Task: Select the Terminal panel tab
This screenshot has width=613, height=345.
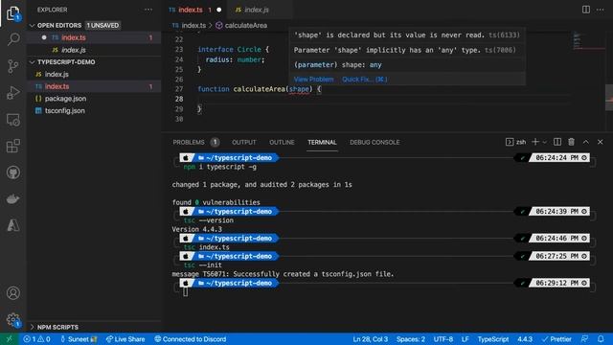Action: pos(322,143)
